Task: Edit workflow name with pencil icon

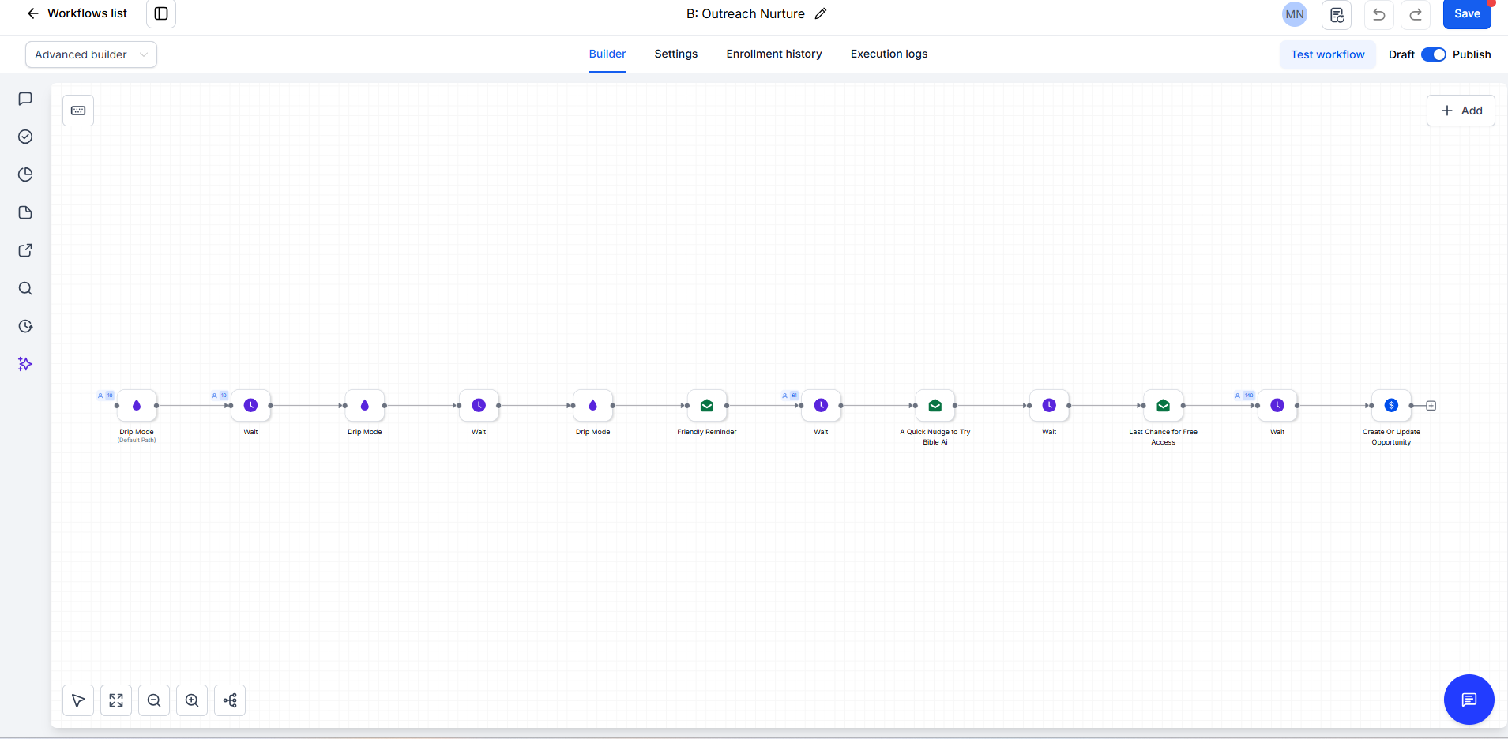Action: click(821, 13)
